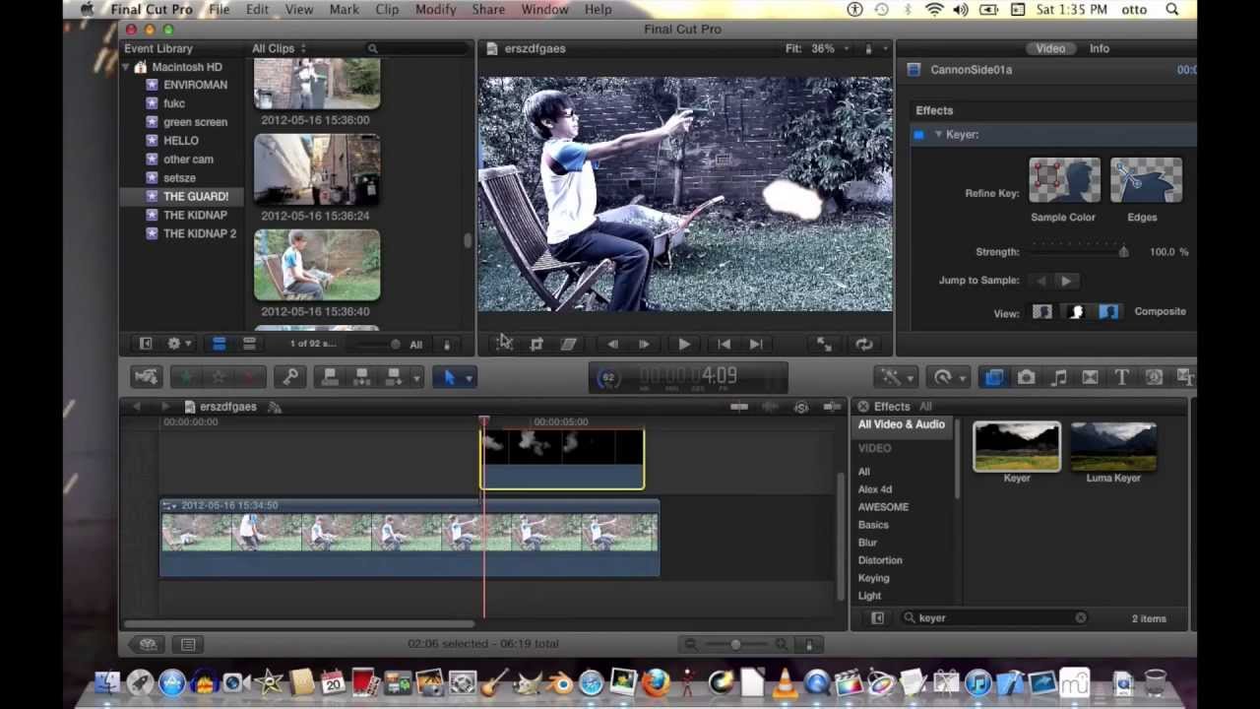The height and width of the screenshot is (709, 1260).
Task: Open the Clip menu
Action: point(387,9)
